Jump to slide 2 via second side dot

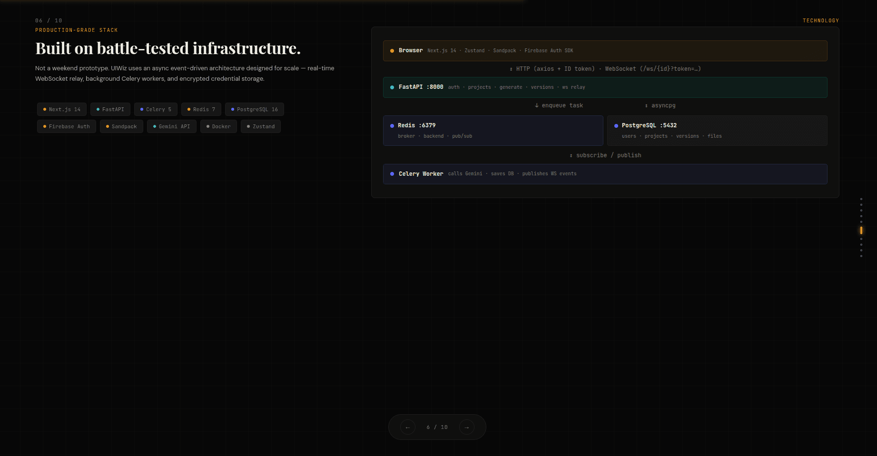point(861,205)
